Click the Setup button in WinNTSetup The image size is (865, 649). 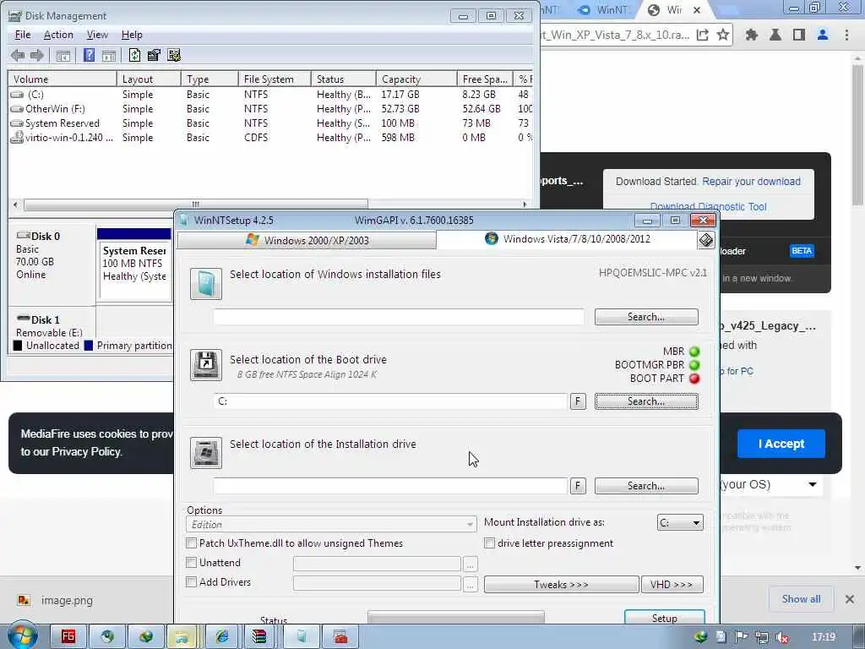664,618
